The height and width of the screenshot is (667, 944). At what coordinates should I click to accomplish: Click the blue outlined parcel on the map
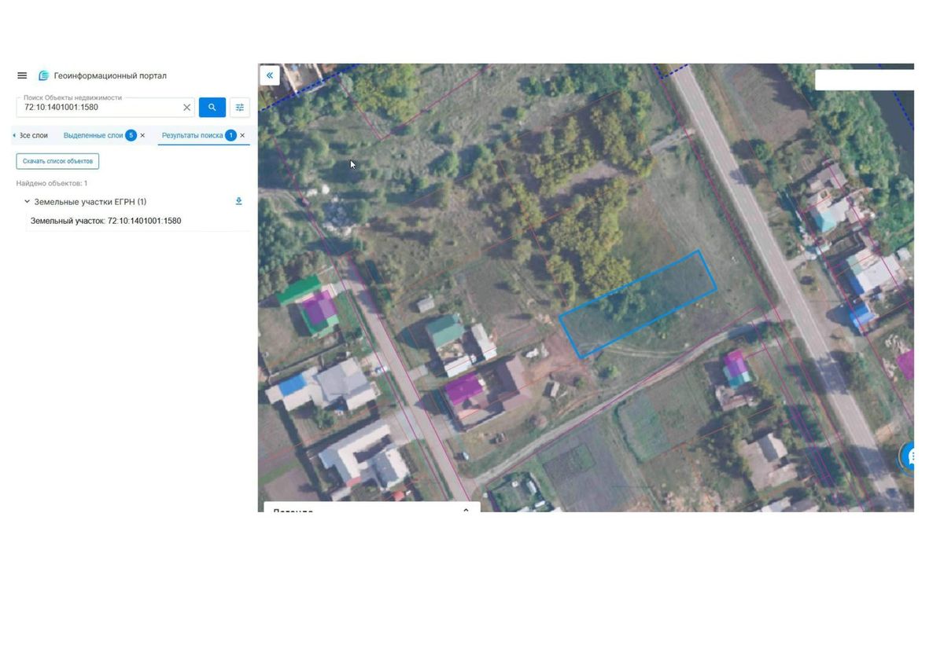point(638,304)
